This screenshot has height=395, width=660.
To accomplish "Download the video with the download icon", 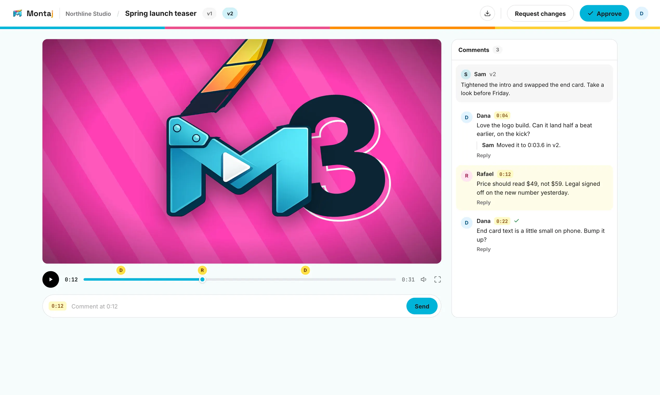I will 487,13.
